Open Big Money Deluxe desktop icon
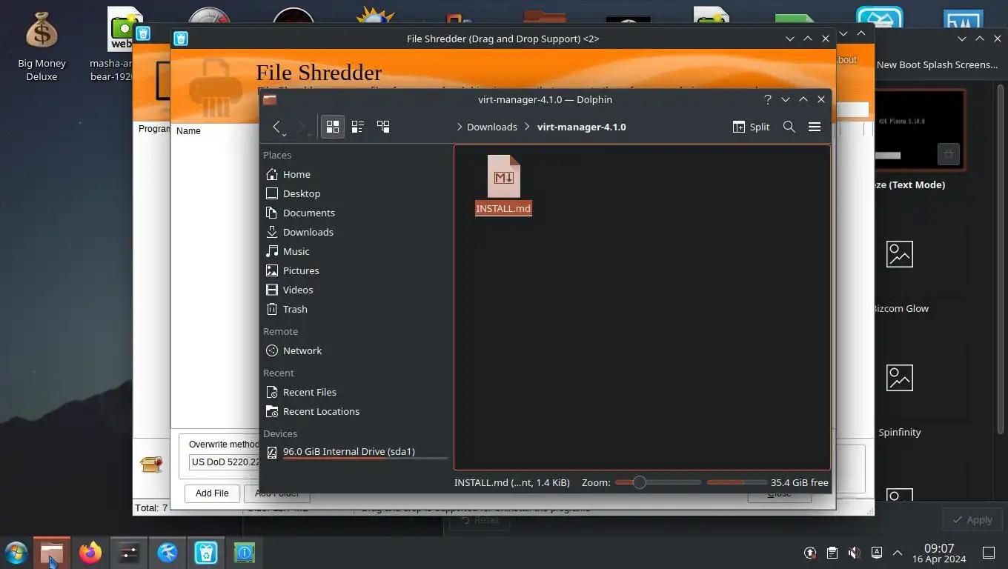Viewport: 1008px width, 569px height. (x=42, y=46)
